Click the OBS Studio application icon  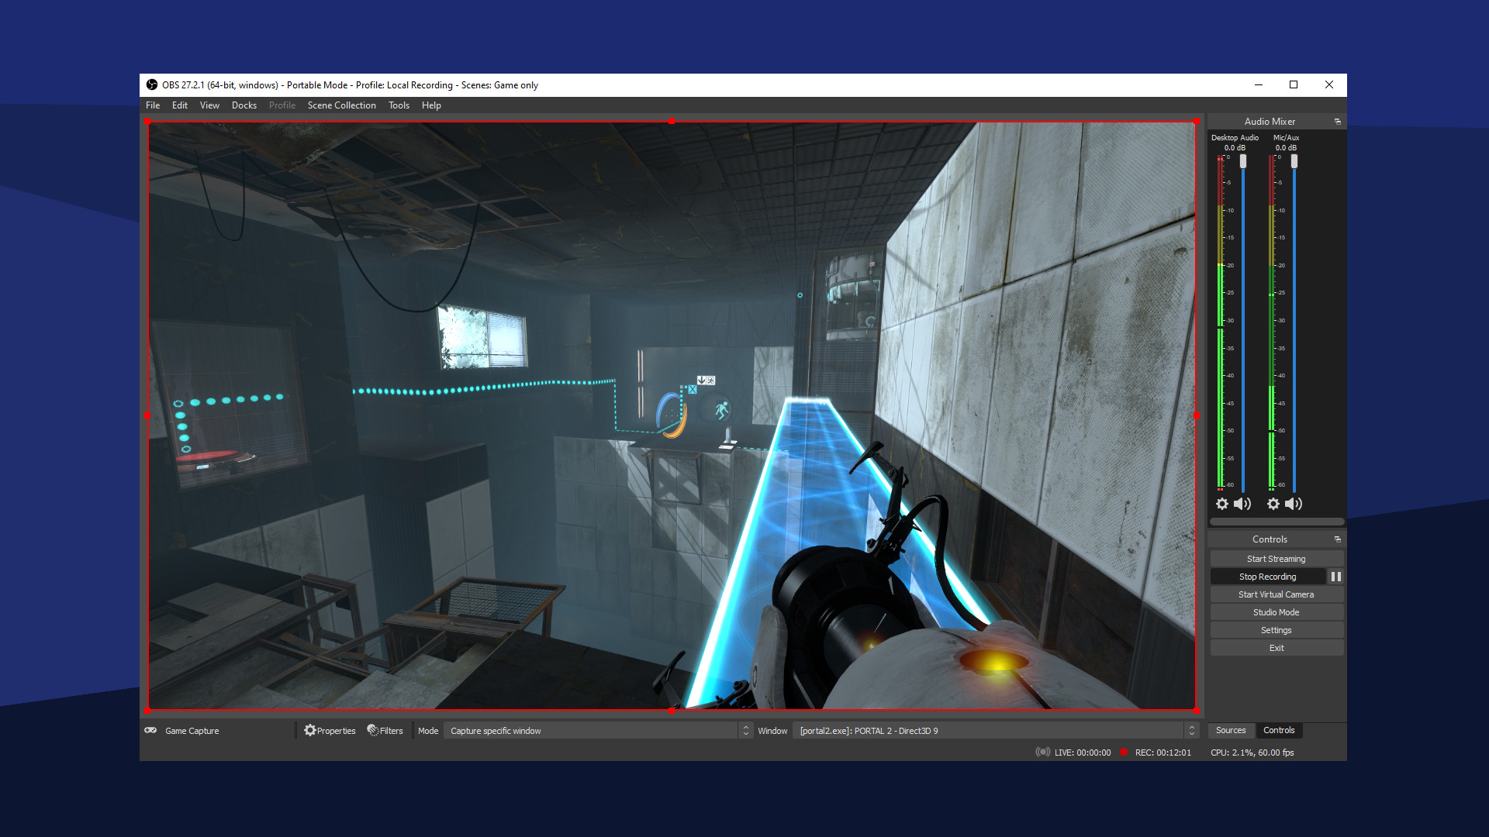pyautogui.click(x=151, y=84)
